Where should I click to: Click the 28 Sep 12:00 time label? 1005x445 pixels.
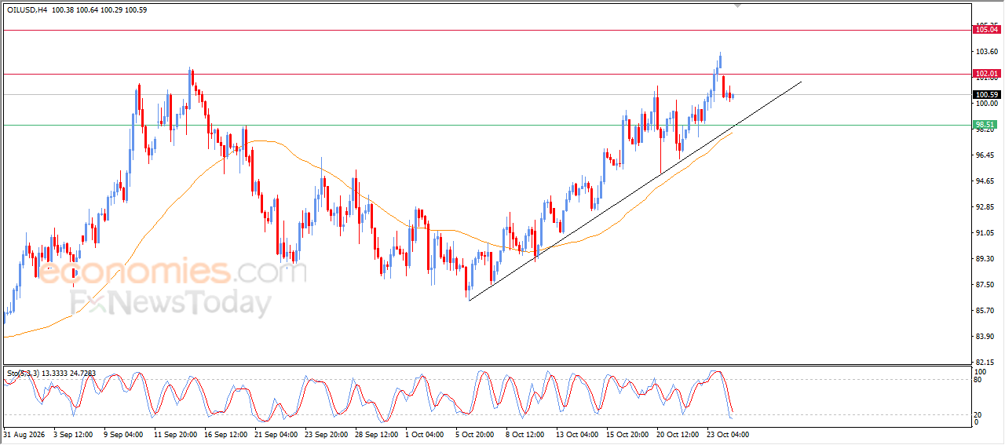click(376, 433)
